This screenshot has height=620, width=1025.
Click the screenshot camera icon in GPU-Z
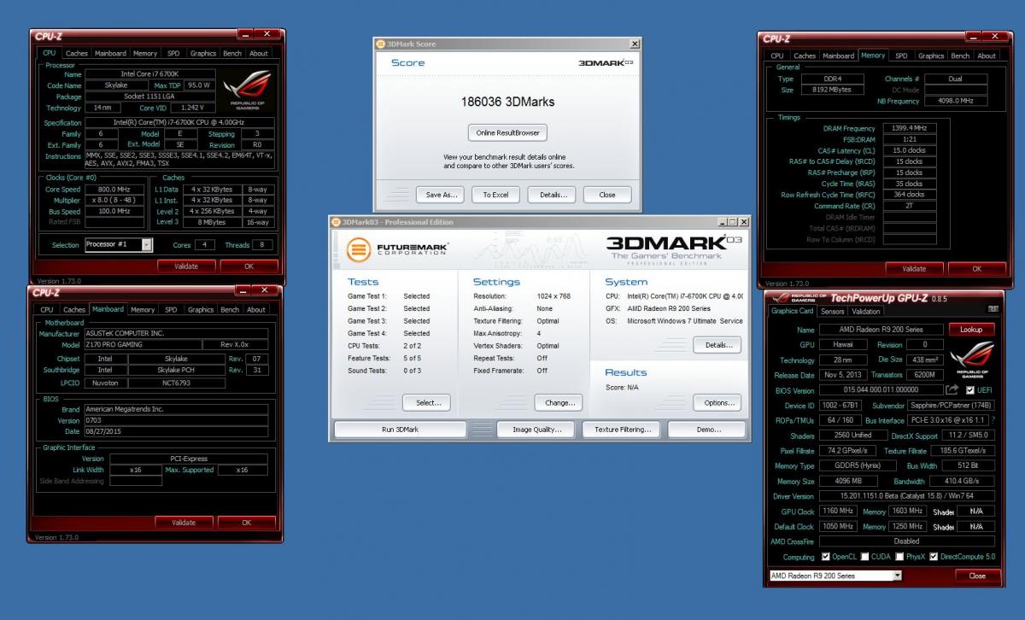click(993, 308)
